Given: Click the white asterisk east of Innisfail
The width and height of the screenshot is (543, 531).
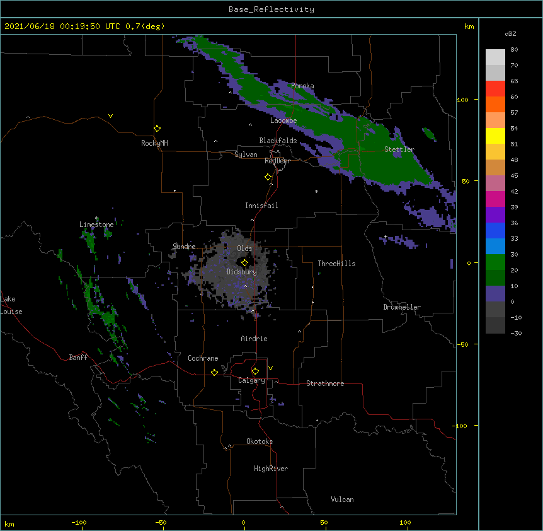Looking at the screenshot, I should click(x=316, y=192).
